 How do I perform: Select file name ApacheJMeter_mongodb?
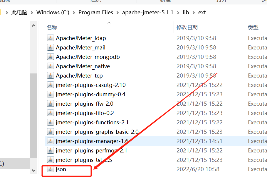pos(88,57)
